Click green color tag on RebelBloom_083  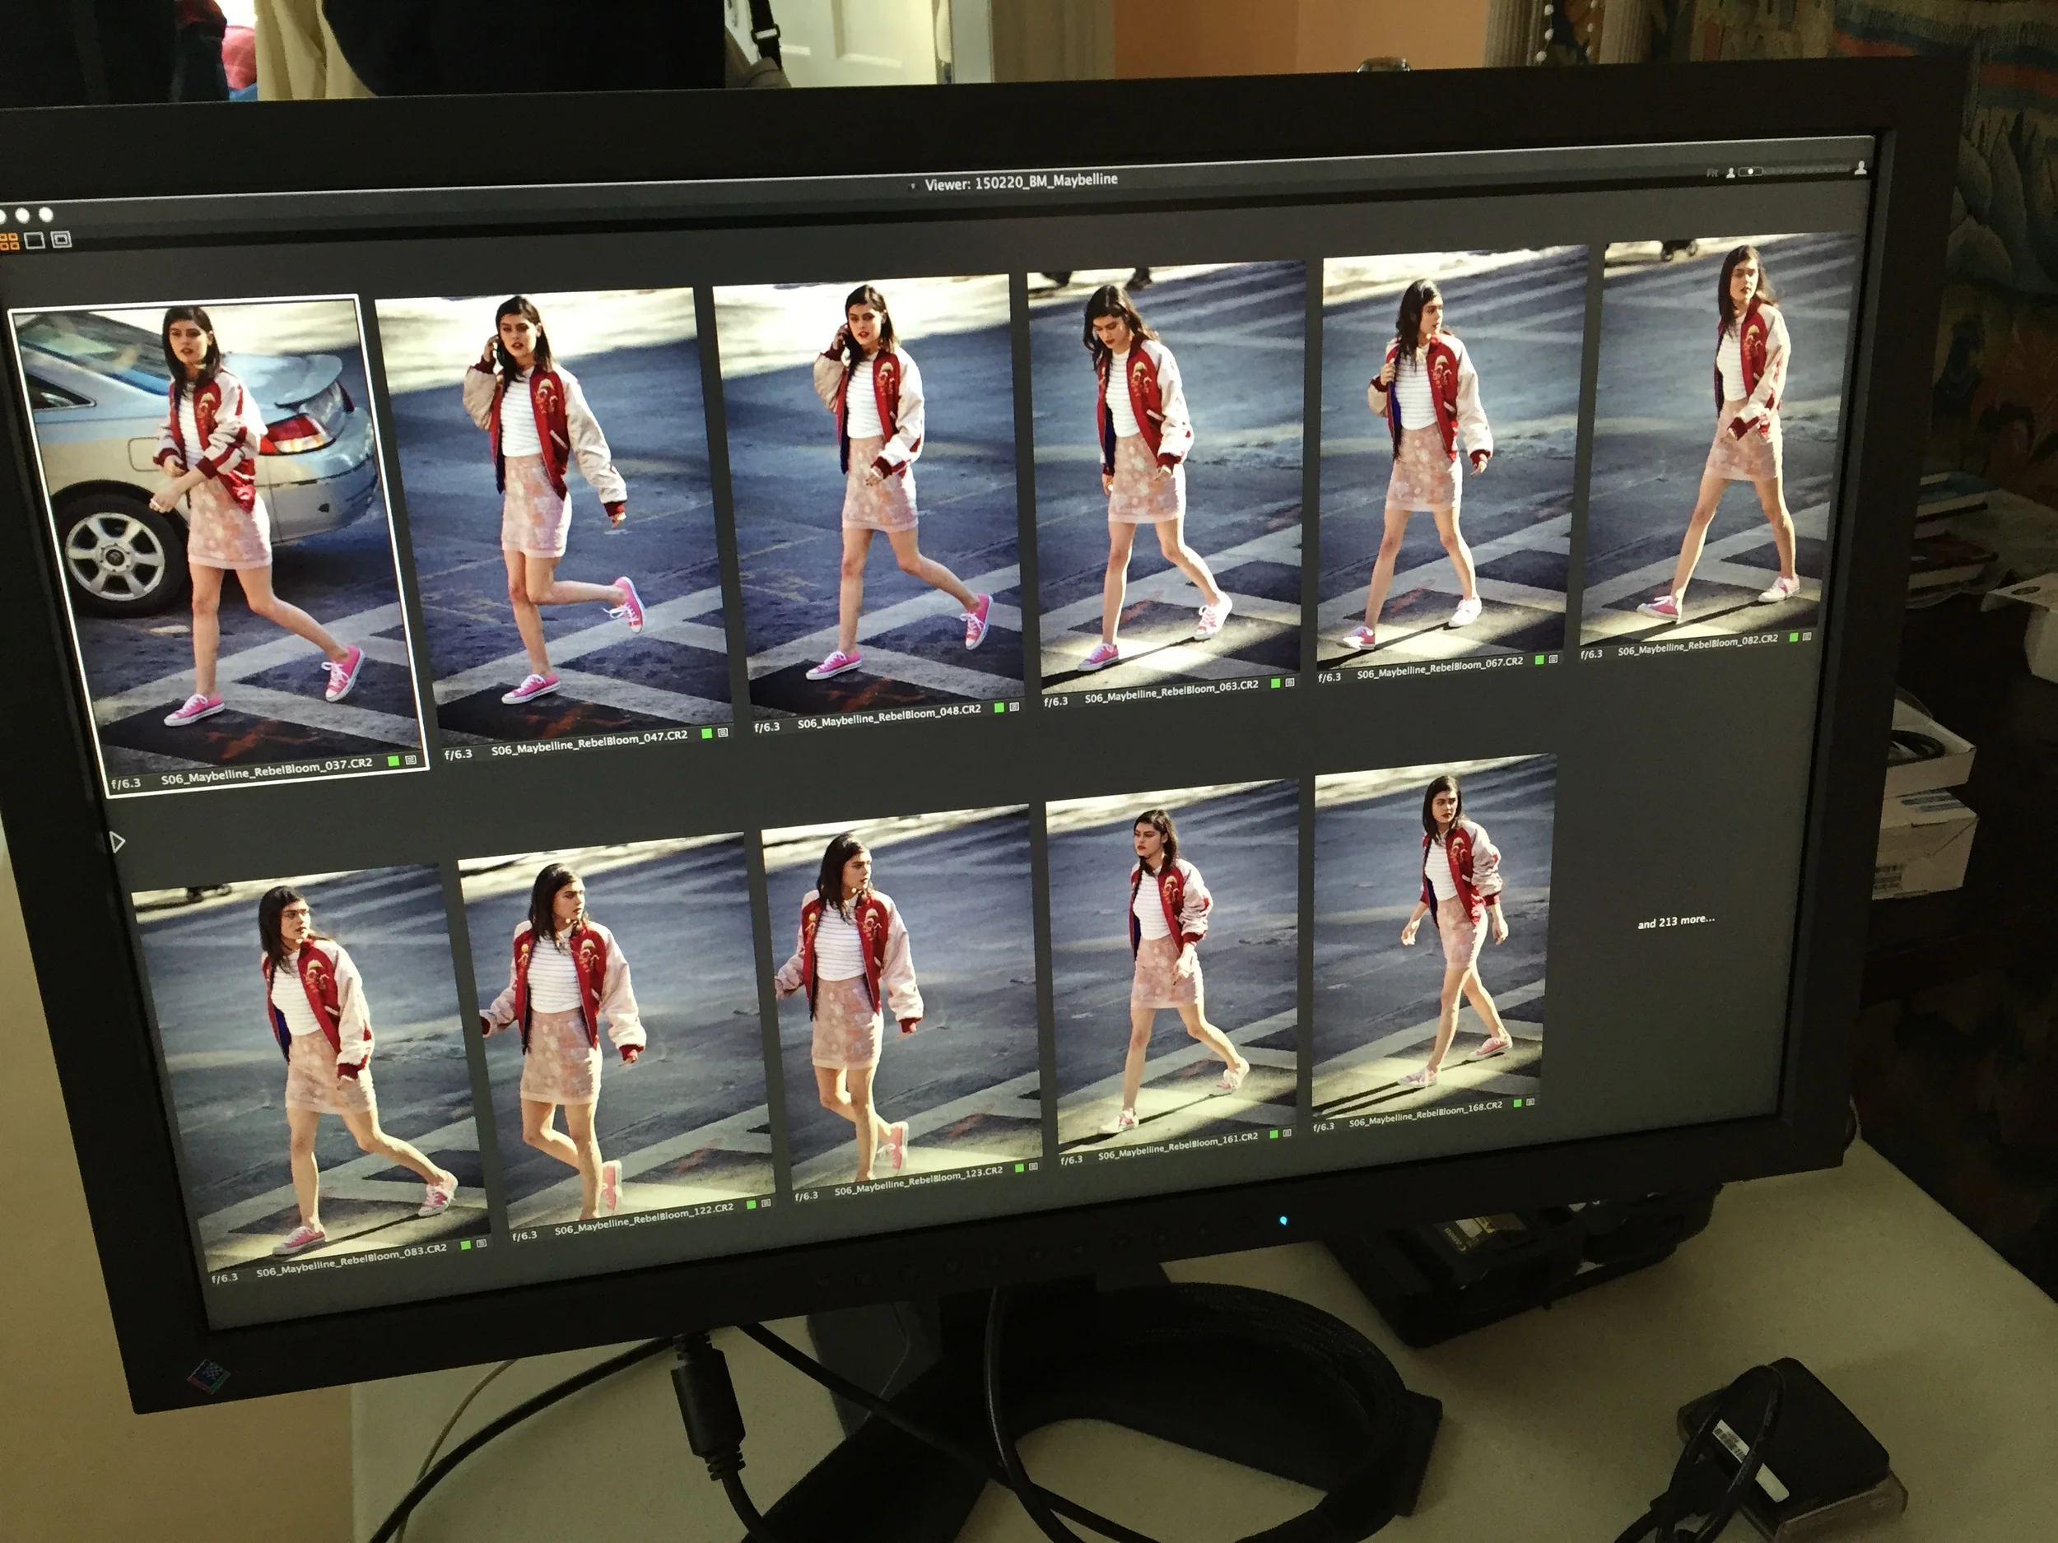click(x=466, y=1243)
